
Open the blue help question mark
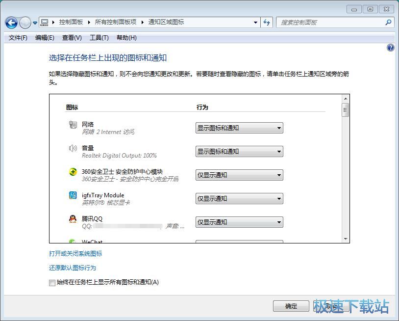click(x=390, y=48)
